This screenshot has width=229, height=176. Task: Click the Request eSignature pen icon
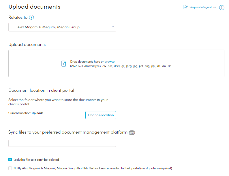pos(185,7)
